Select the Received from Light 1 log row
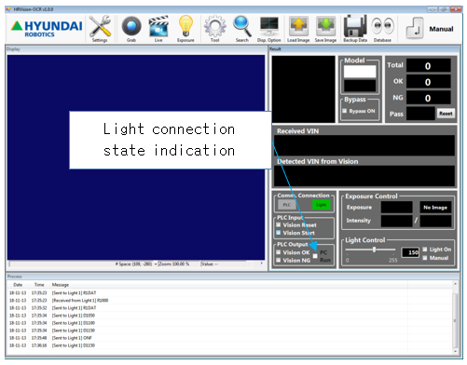467x365 pixels. 230,301
